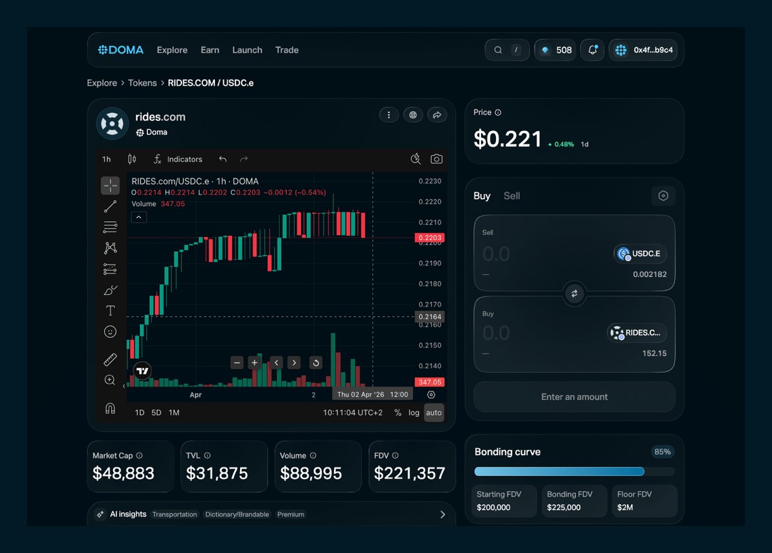Show info tooltip next to Market Cap
Viewport: 772px width, 553px height.
coord(139,455)
